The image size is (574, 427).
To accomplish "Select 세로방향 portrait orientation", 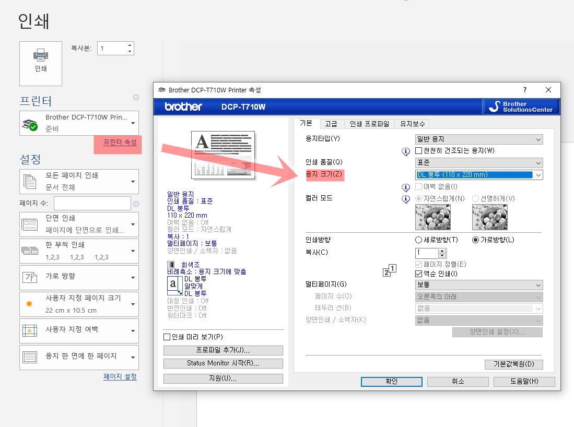I will click(x=419, y=240).
